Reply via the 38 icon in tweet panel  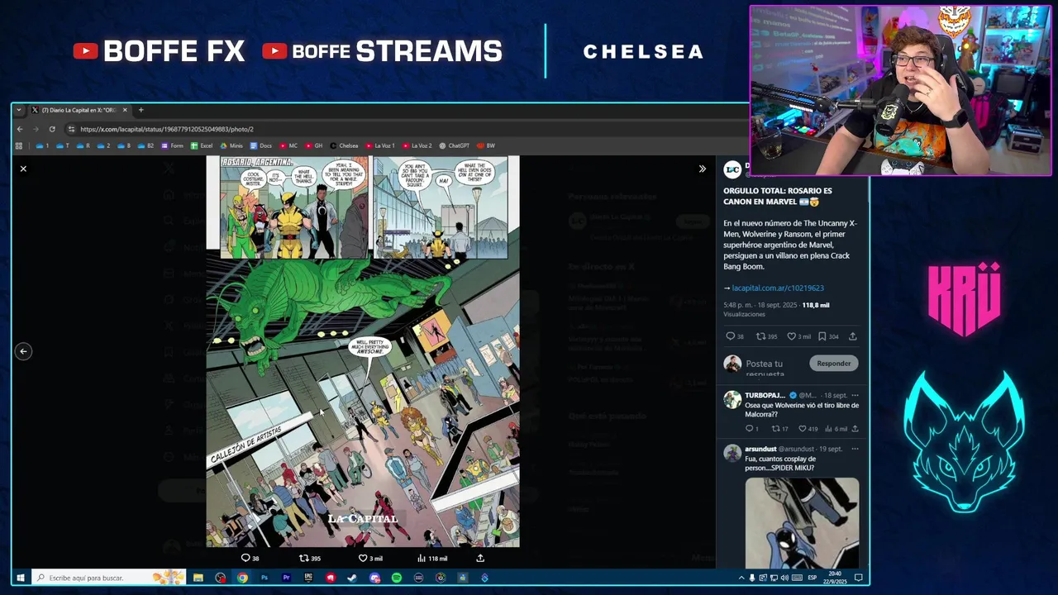coord(734,336)
